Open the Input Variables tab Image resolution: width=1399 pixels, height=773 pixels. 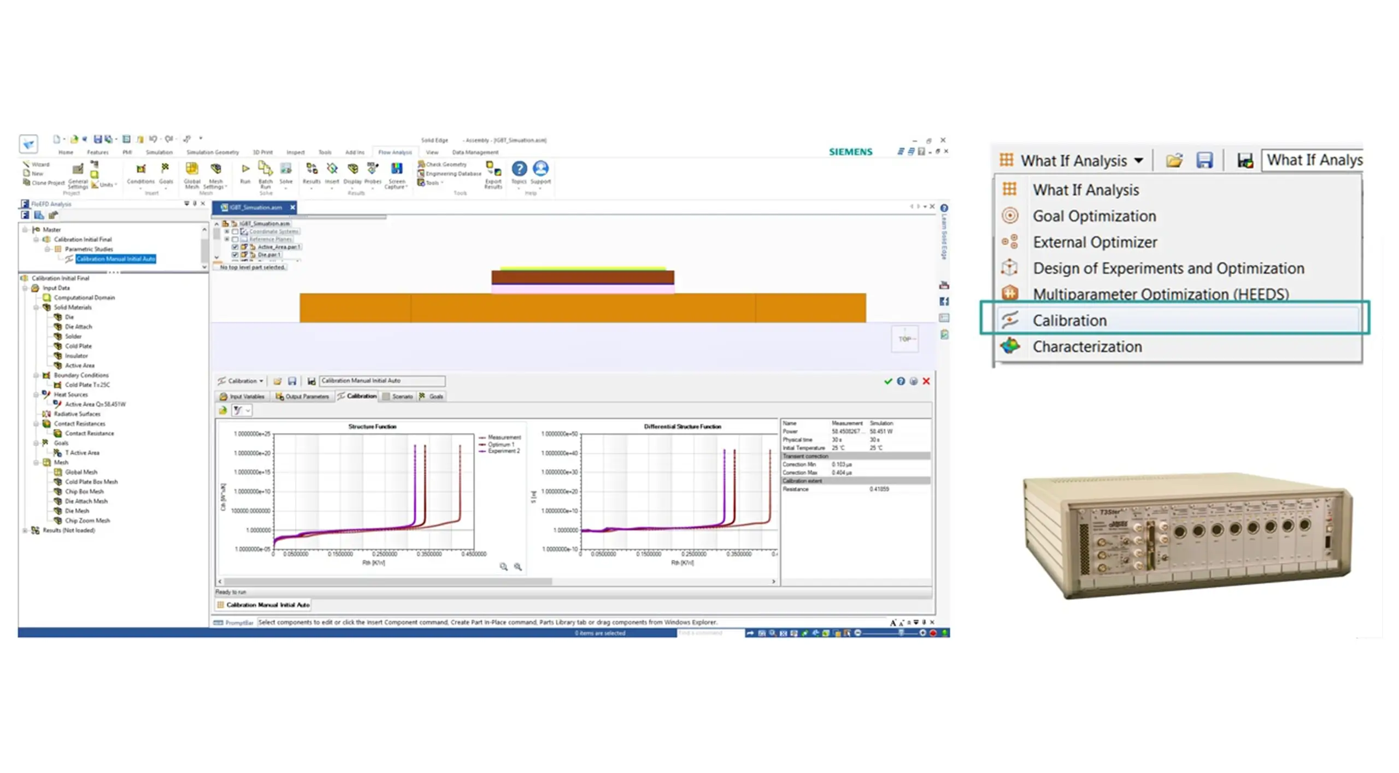pyautogui.click(x=242, y=397)
